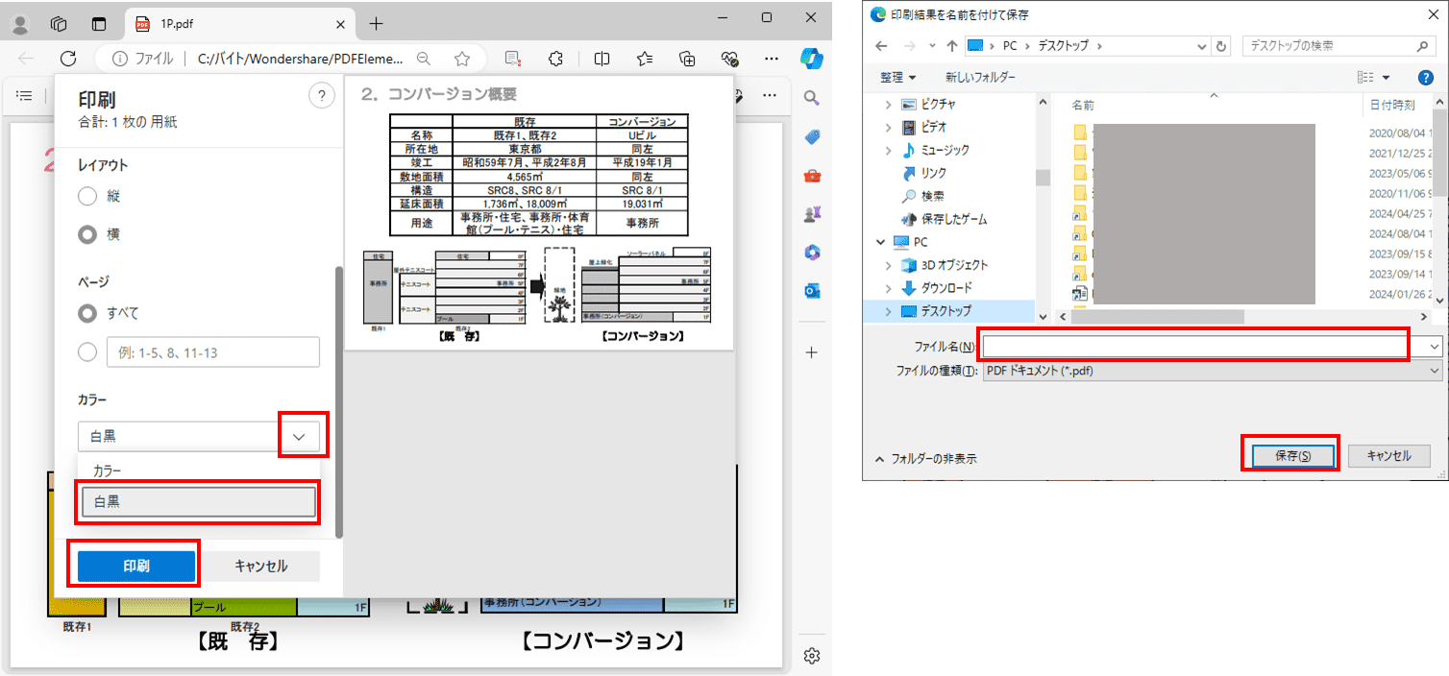Open the Search tool in the sidebar

point(812,97)
